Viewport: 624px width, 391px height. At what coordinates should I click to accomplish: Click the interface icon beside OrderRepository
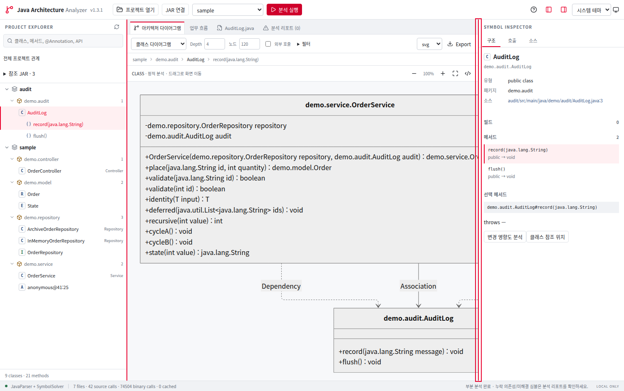pyautogui.click(x=22, y=252)
